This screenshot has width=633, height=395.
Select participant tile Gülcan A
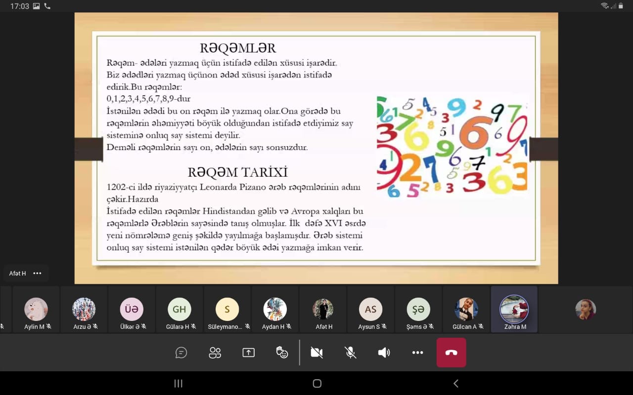coord(466,310)
